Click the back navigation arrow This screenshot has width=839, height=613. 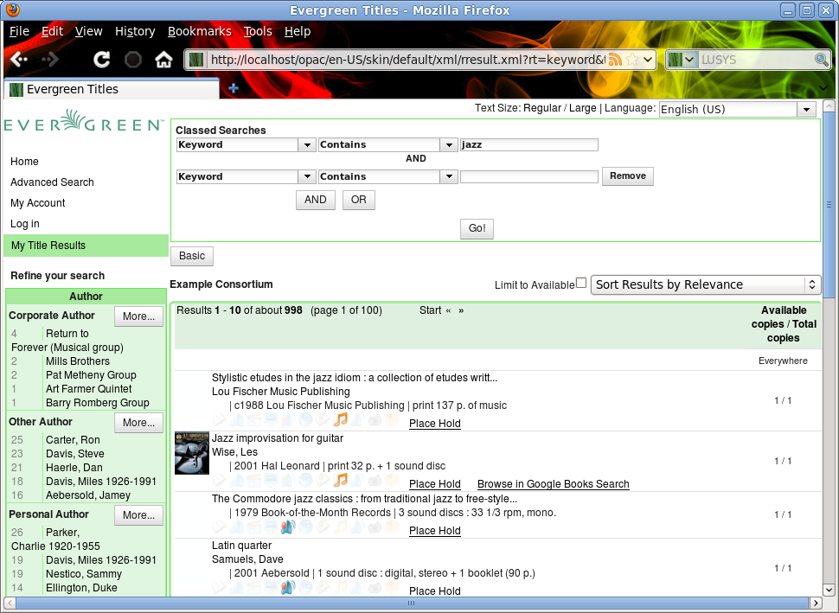pos(18,59)
